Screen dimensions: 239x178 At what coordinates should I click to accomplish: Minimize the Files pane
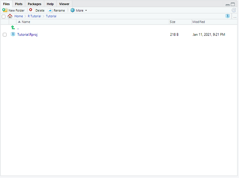point(228,5)
